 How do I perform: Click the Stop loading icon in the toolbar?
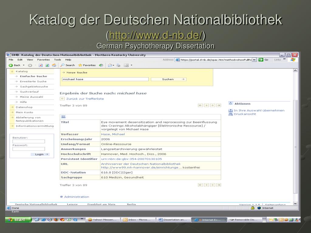[x=41, y=65]
